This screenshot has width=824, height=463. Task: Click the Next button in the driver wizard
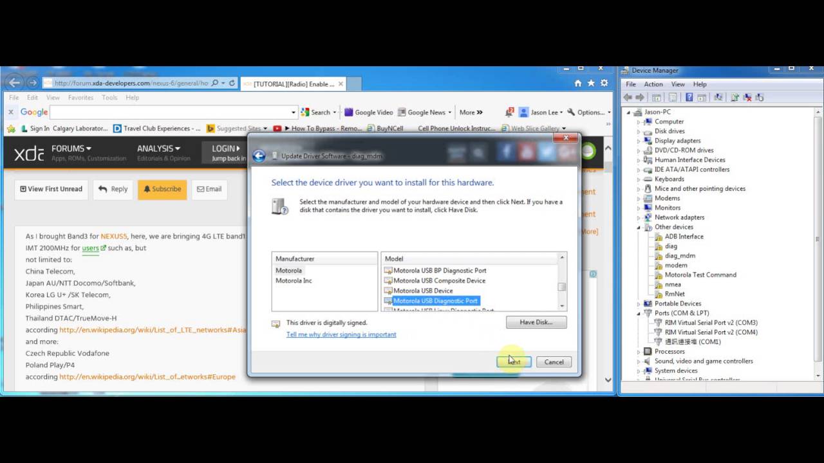pos(514,362)
